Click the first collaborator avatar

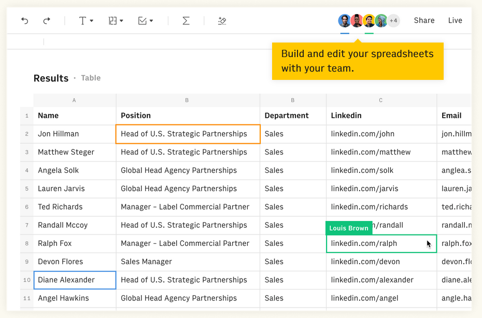[344, 20]
